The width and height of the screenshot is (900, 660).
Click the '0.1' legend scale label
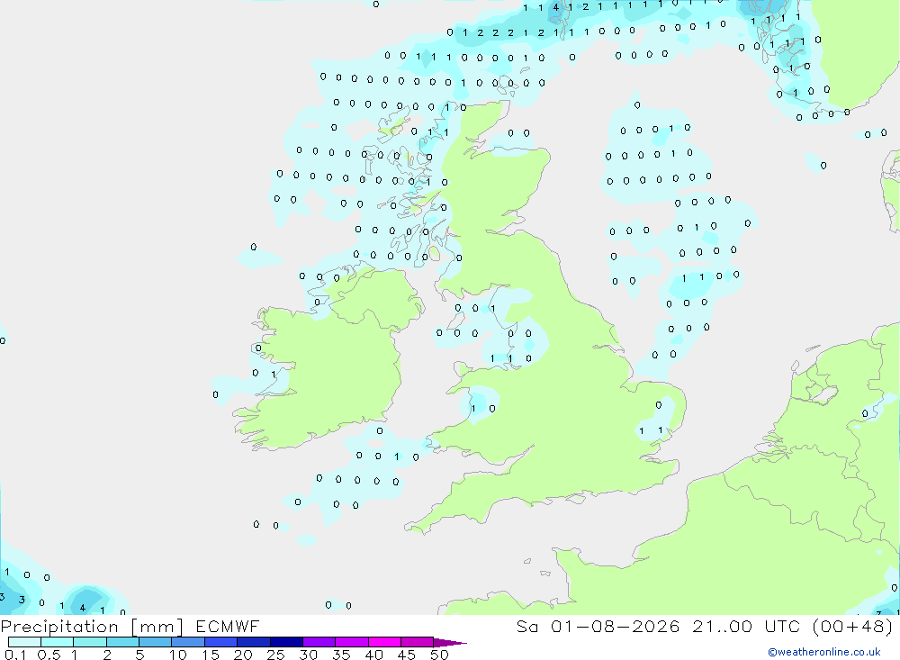[15, 655]
